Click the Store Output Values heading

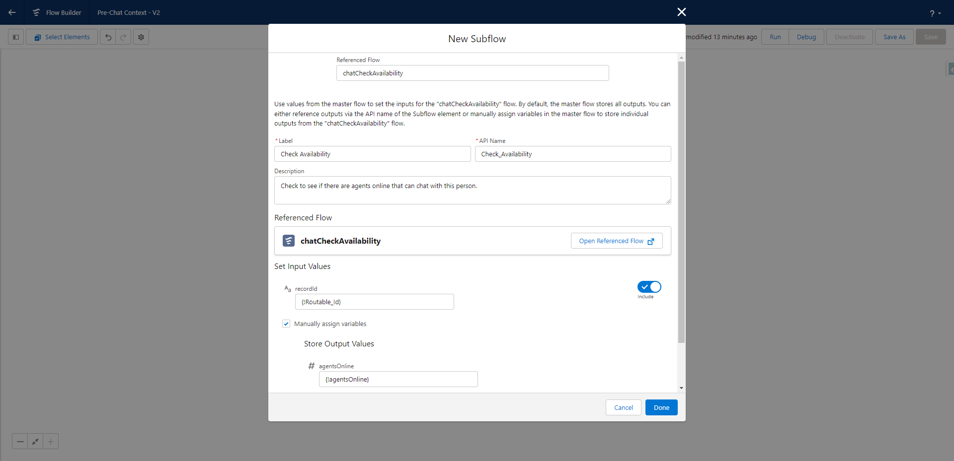[x=339, y=344]
